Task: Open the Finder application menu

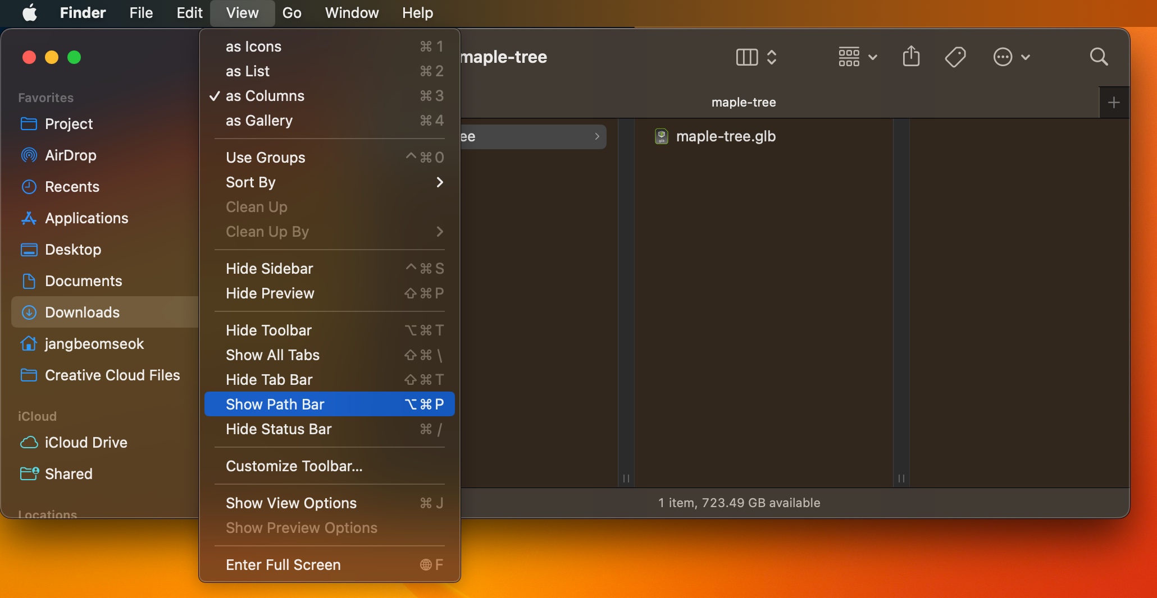Action: click(x=83, y=12)
